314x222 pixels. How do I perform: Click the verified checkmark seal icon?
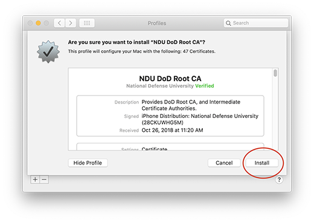tap(48, 51)
